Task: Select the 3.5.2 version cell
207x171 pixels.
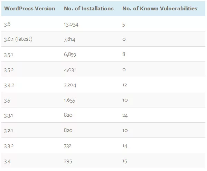Action: [9, 70]
